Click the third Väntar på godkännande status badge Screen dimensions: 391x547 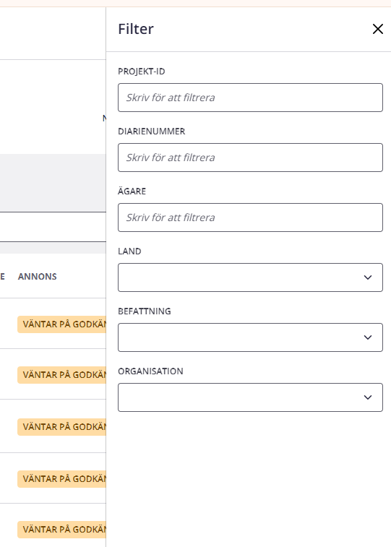(x=61, y=427)
